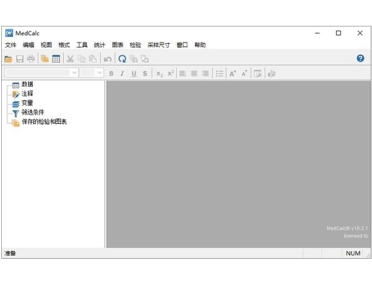Open the 图表 menu
This screenshot has height=284, width=372.
pyautogui.click(x=117, y=45)
